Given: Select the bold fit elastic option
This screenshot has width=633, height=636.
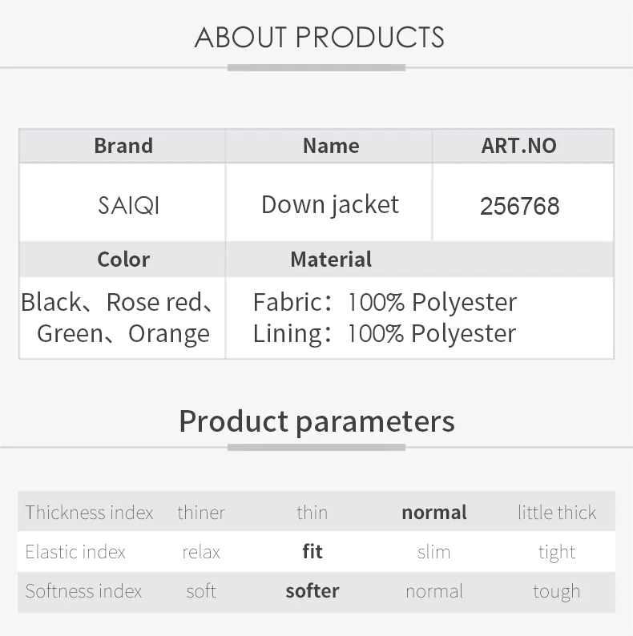Looking at the screenshot, I should [312, 552].
